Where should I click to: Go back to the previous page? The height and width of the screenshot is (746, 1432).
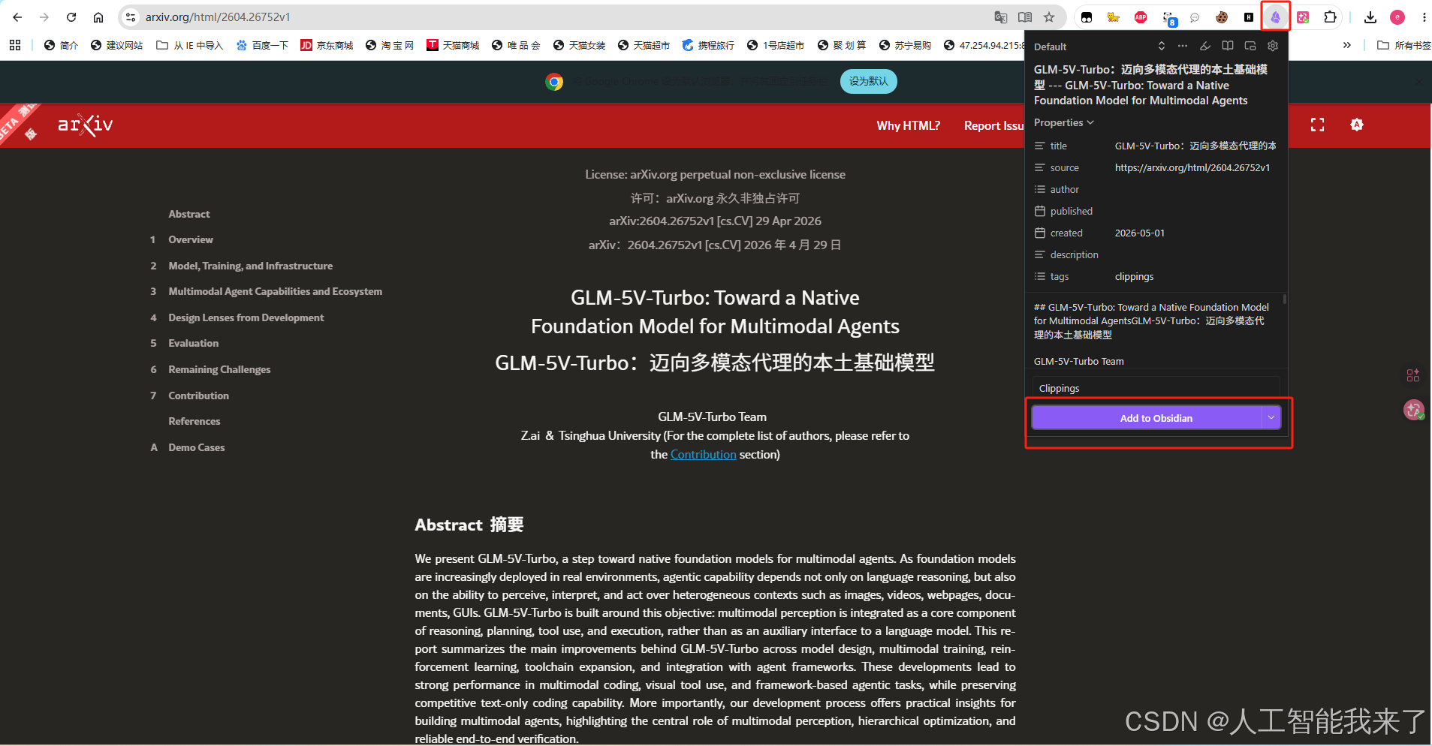[17, 17]
